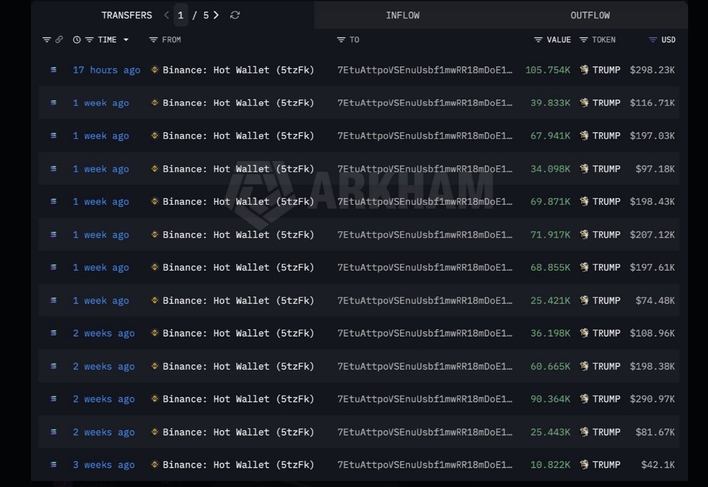Open the TOKEN column filter icon
This screenshot has width=708, height=487.
584,40
